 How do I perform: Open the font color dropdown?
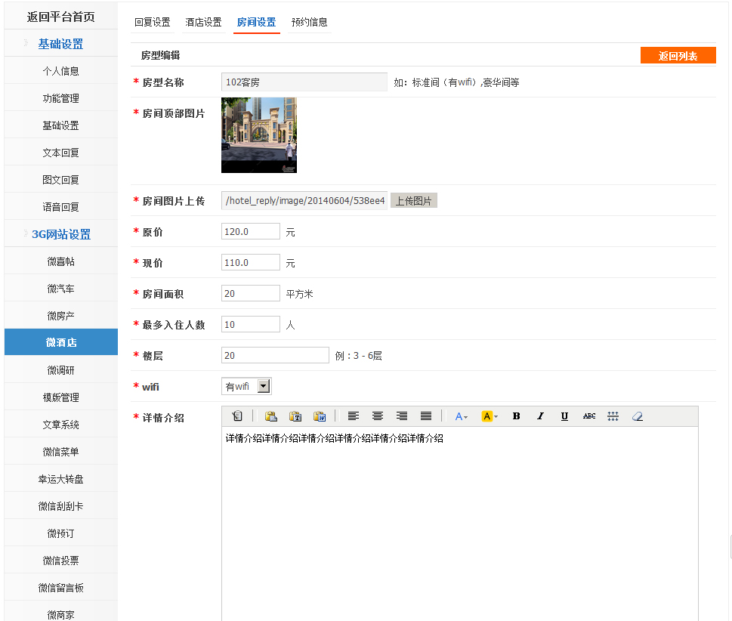click(x=462, y=416)
